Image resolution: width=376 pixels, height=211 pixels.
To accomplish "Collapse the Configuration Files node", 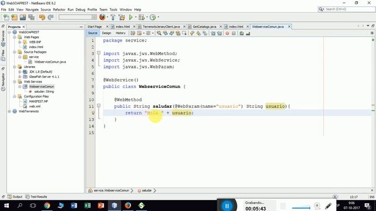I will coord(15,96).
